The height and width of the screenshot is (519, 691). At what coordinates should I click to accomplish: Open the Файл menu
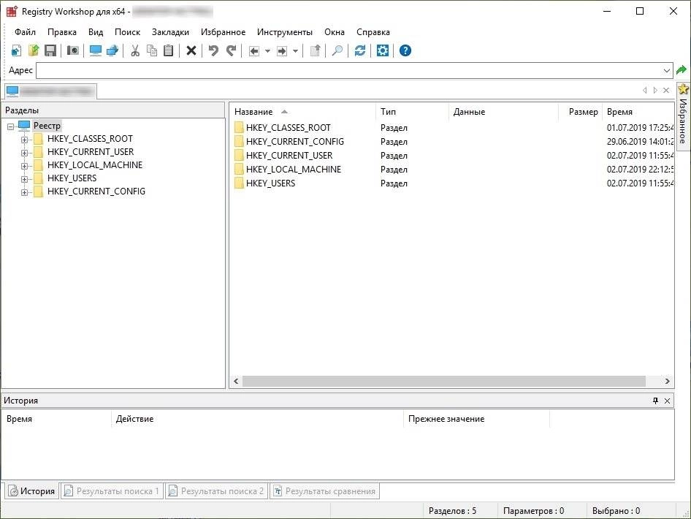pos(25,31)
